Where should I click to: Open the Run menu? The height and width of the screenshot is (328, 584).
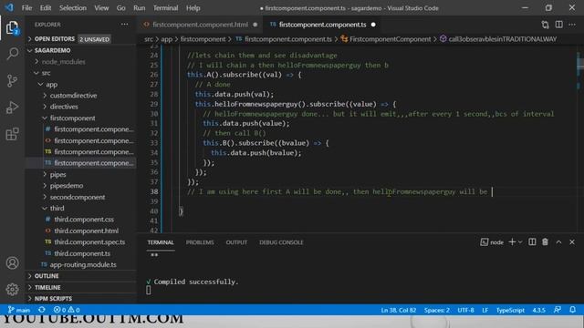click(140, 8)
